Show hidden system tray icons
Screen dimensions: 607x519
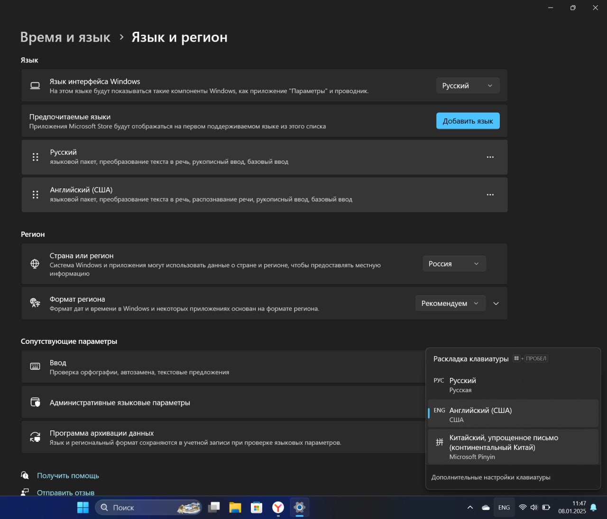pyautogui.click(x=470, y=508)
